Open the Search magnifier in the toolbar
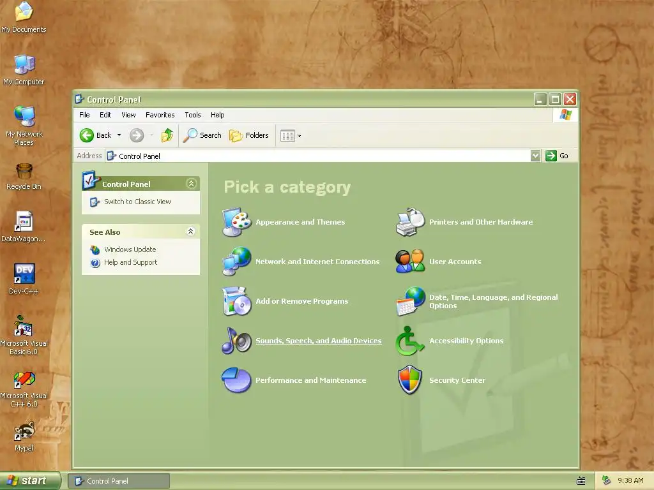The height and width of the screenshot is (490, 654). pos(202,135)
